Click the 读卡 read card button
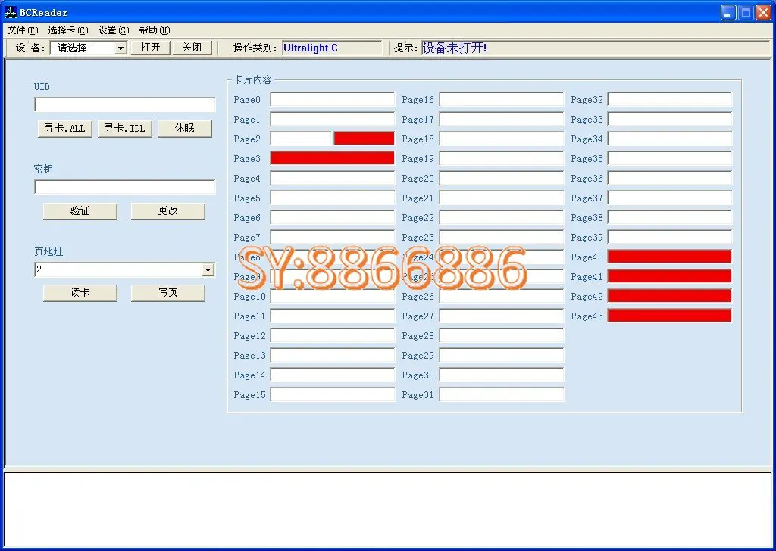The width and height of the screenshot is (776, 551). click(x=80, y=293)
